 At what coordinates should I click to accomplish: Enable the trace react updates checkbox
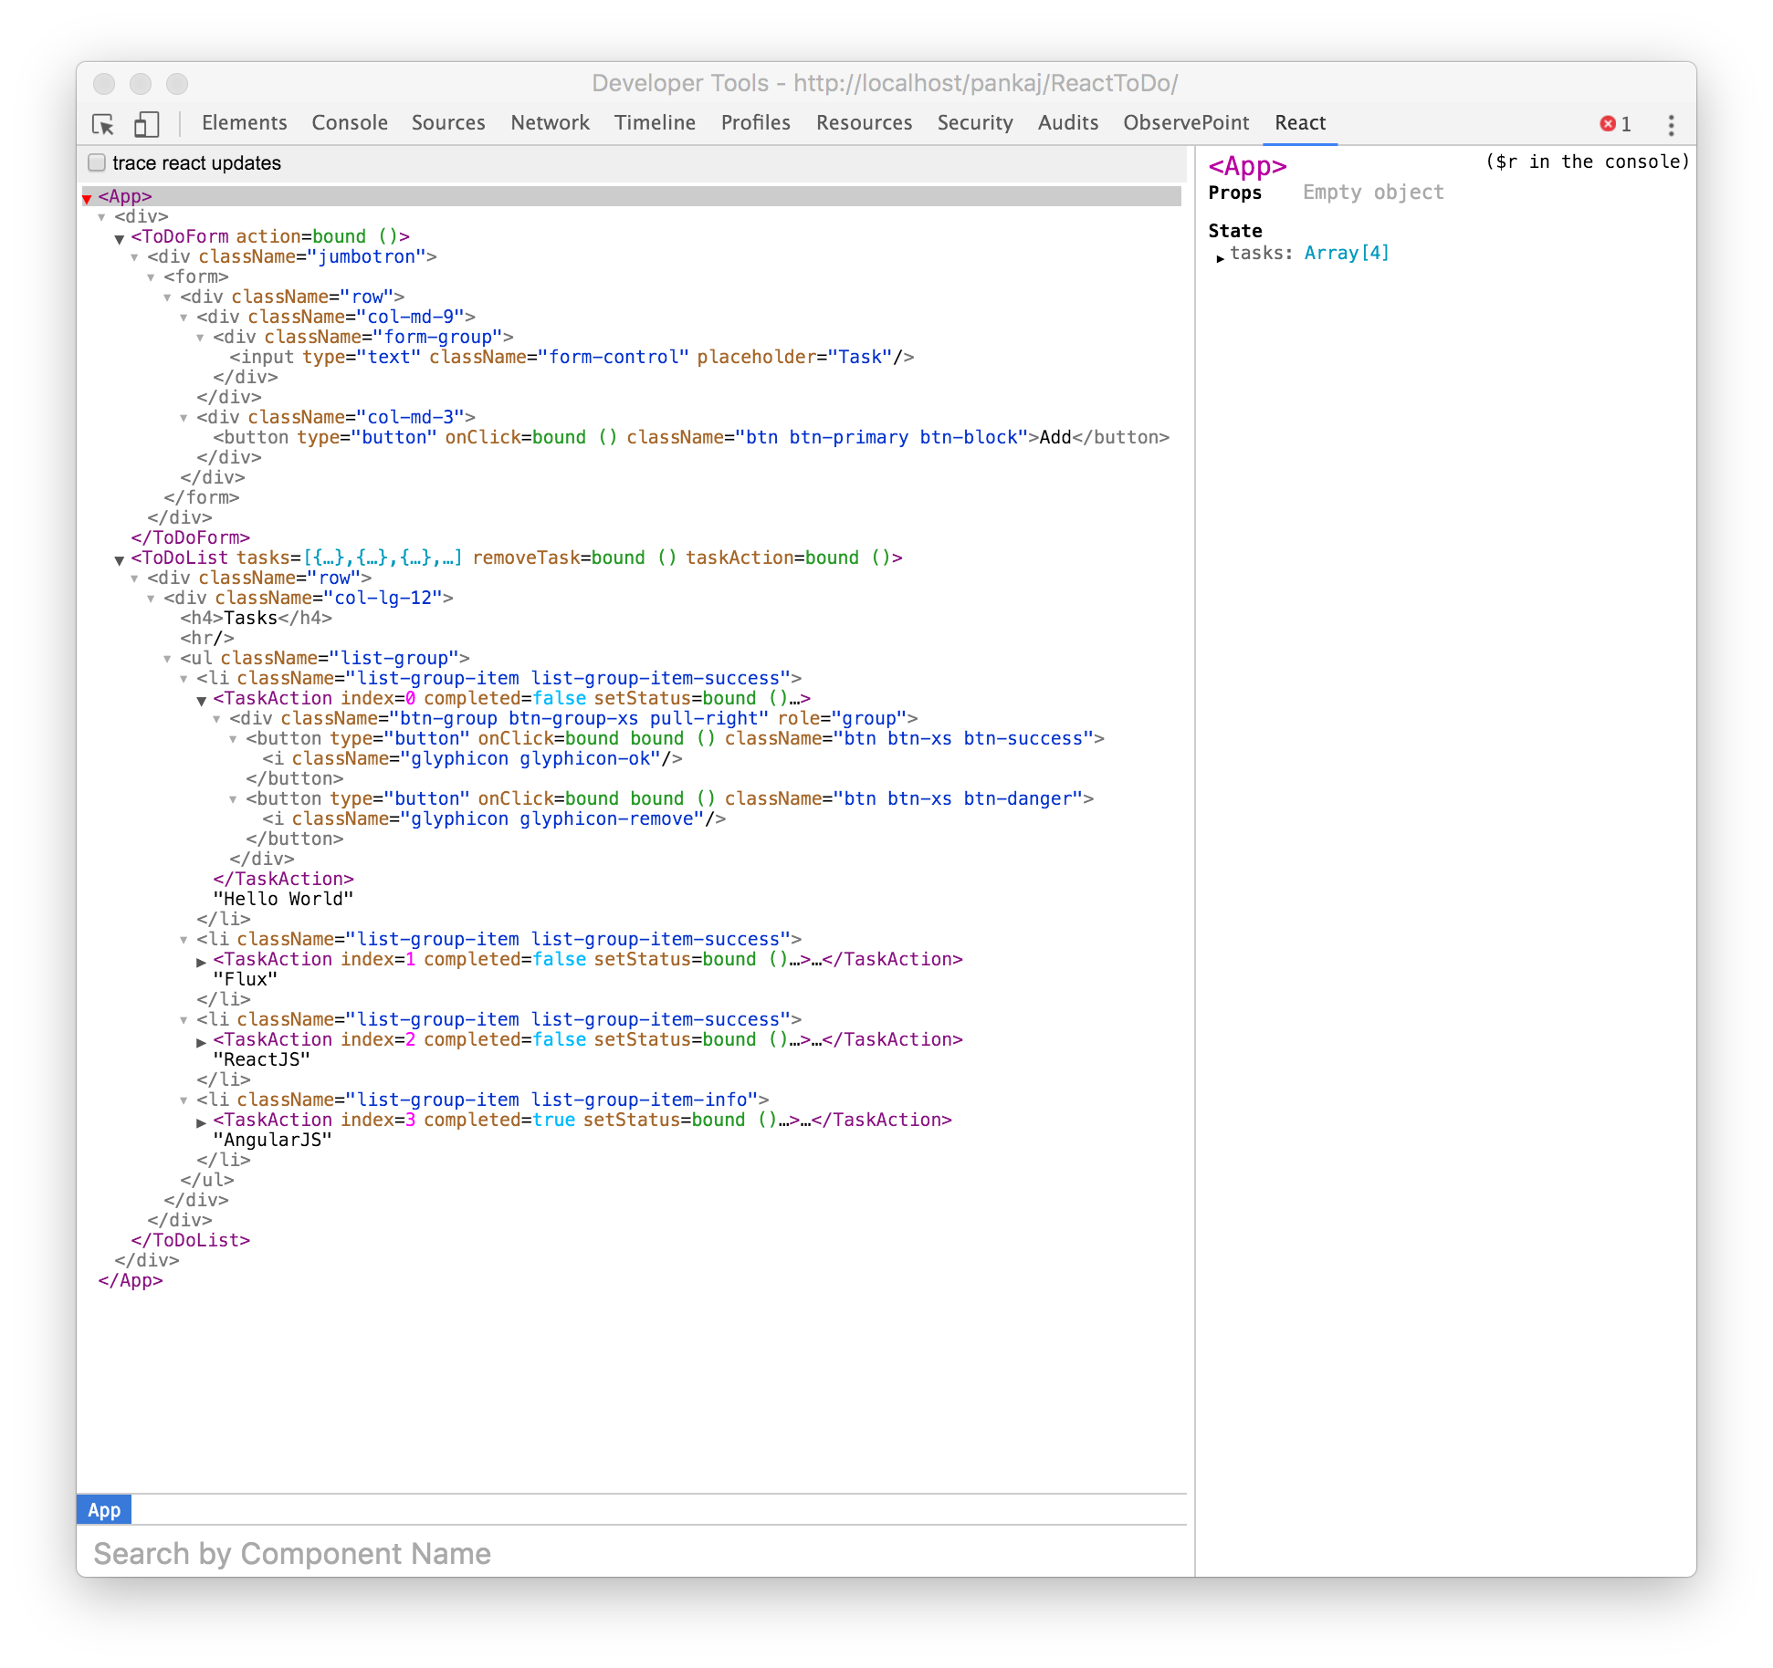coord(97,162)
